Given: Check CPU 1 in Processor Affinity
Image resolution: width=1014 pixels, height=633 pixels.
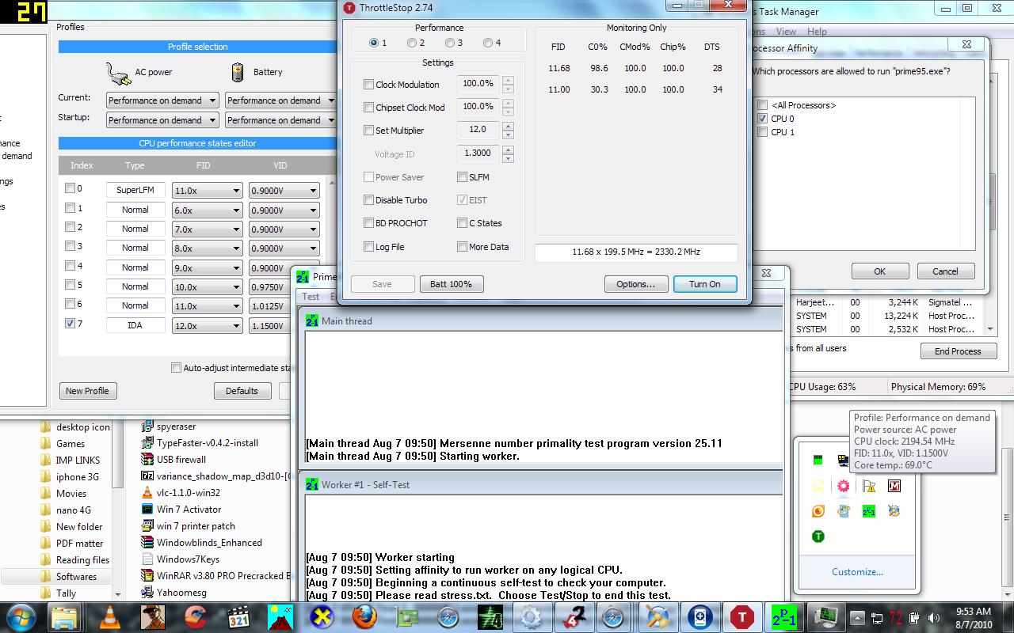Looking at the screenshot, I should pyautogui.click(x=762, y=132).
